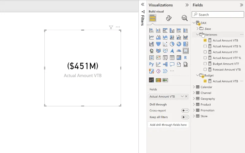
Task: Remove Actual Amount VTB from Fields well
Action: pyautogui.click(x=186, y=96)
